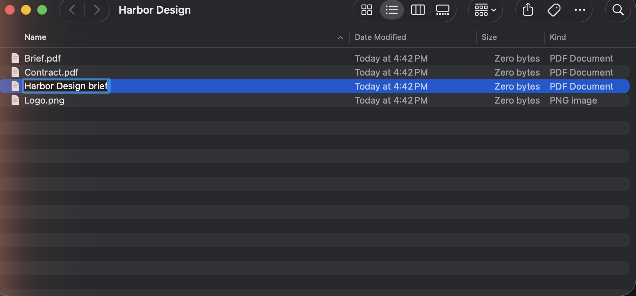Screen dimensions: 636x296
Task: Go forward with the right chevron
Action: point(97,10)
